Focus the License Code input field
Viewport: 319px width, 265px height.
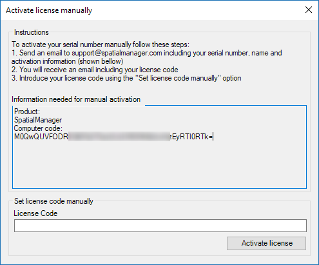(160, 226)
